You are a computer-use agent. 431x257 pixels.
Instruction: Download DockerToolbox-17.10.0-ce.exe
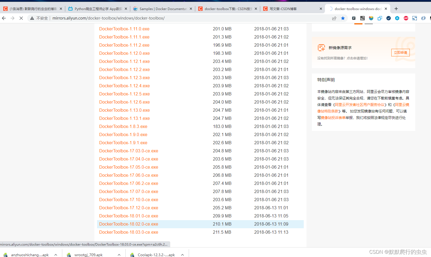pyautogui.click(x=129, y=200)
